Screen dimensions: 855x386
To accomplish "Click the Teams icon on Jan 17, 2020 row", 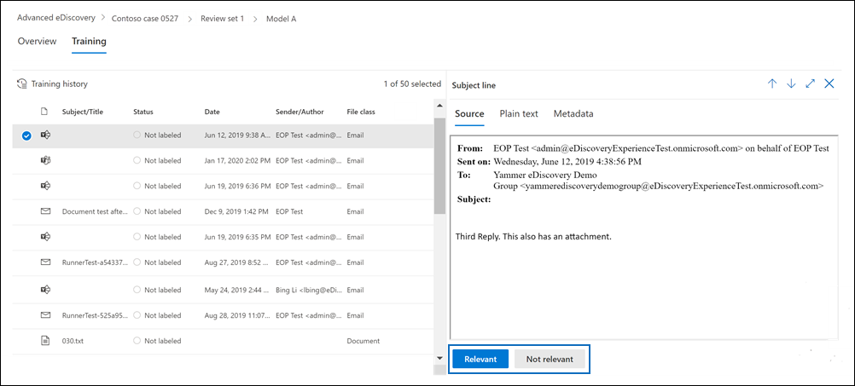I will [45, 160].
